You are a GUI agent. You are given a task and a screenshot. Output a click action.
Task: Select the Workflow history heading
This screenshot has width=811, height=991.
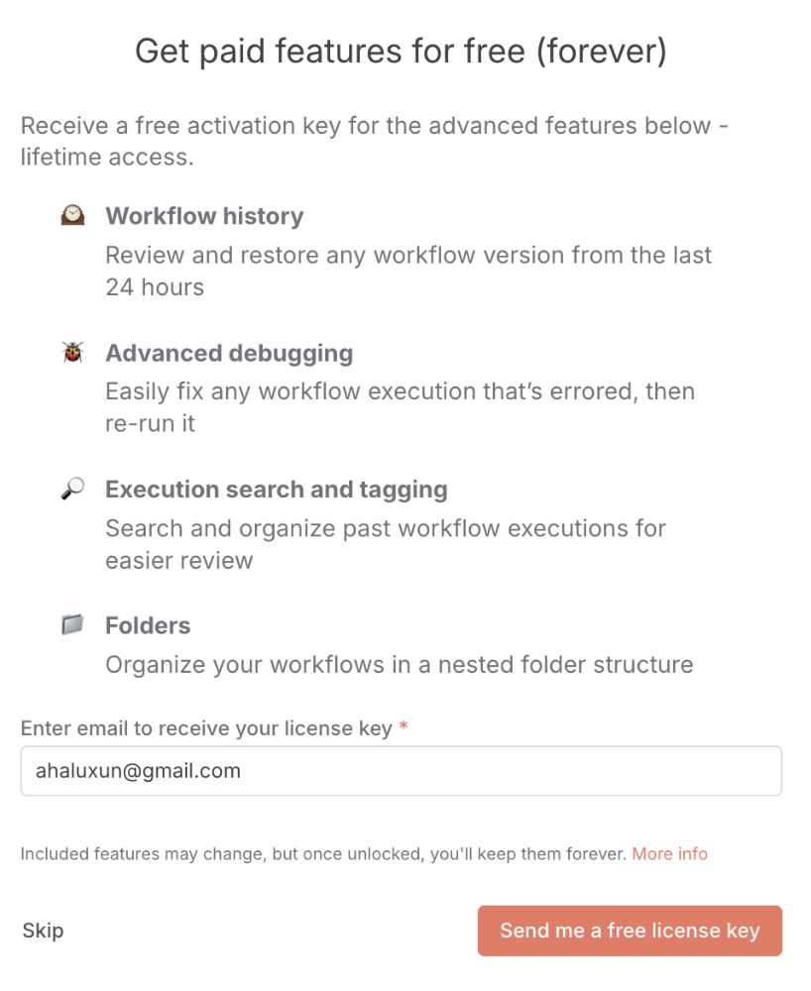click(204, 216)
